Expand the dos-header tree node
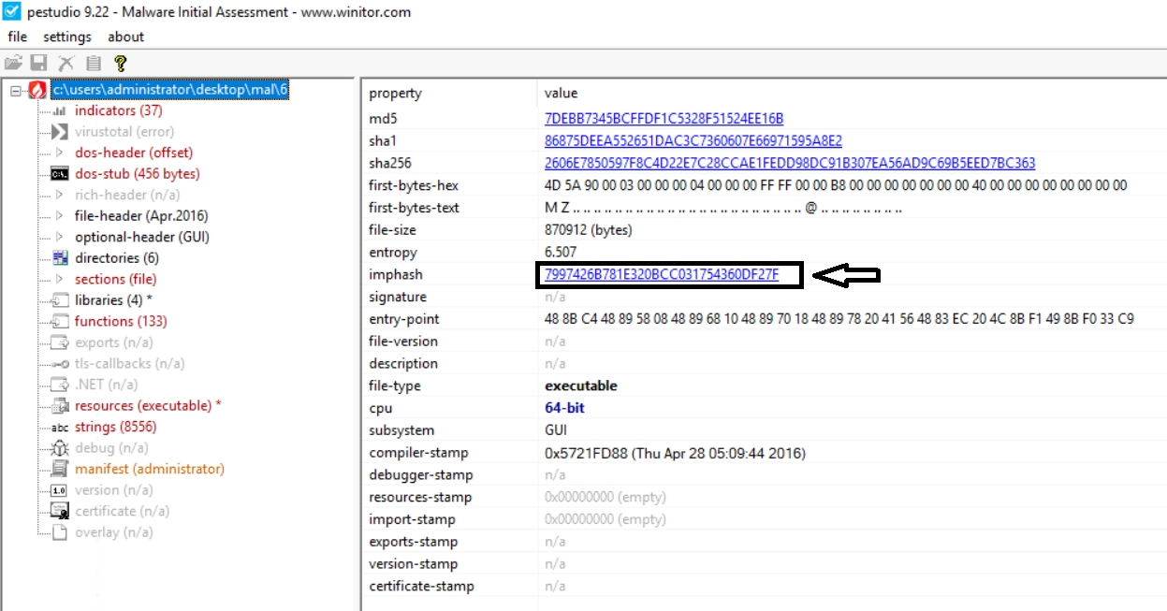The height and width of the screenshot is (611, 1167). (59, 153)
